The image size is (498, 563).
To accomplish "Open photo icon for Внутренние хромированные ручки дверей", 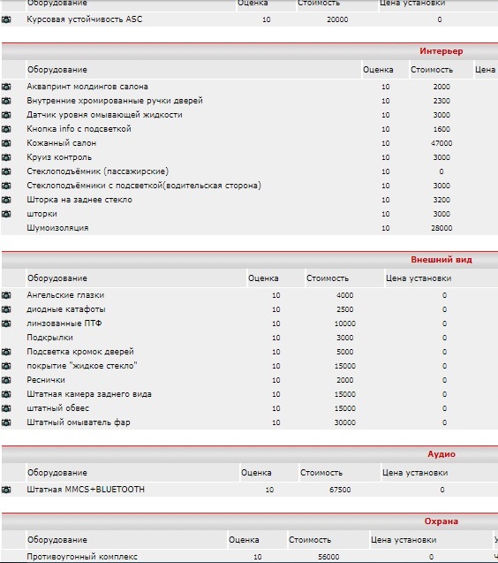I will point(6,101).
